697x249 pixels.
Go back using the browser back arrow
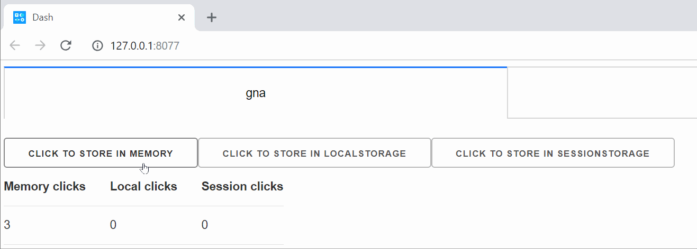(x=15, y=45)
